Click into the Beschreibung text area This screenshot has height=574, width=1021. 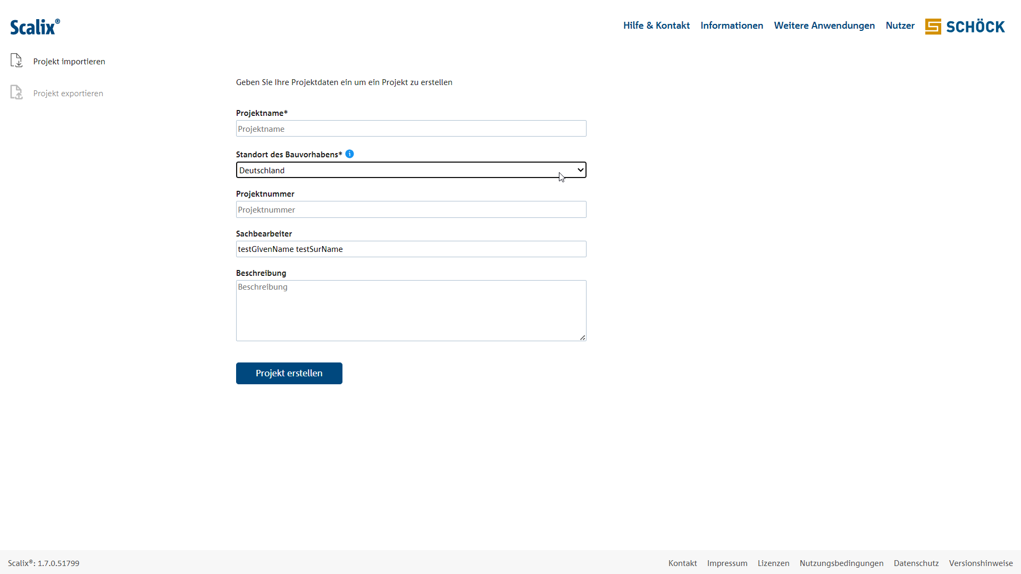tap(411, 310)
